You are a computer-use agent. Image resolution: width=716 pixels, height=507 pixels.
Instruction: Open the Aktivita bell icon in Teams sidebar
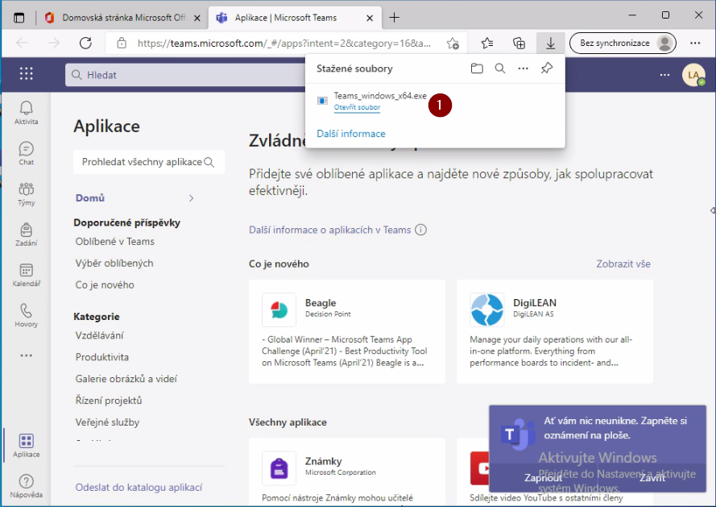(x=26, y=113)
